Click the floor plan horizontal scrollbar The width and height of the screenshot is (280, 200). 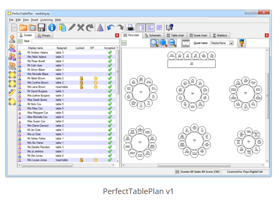point(194,165)
